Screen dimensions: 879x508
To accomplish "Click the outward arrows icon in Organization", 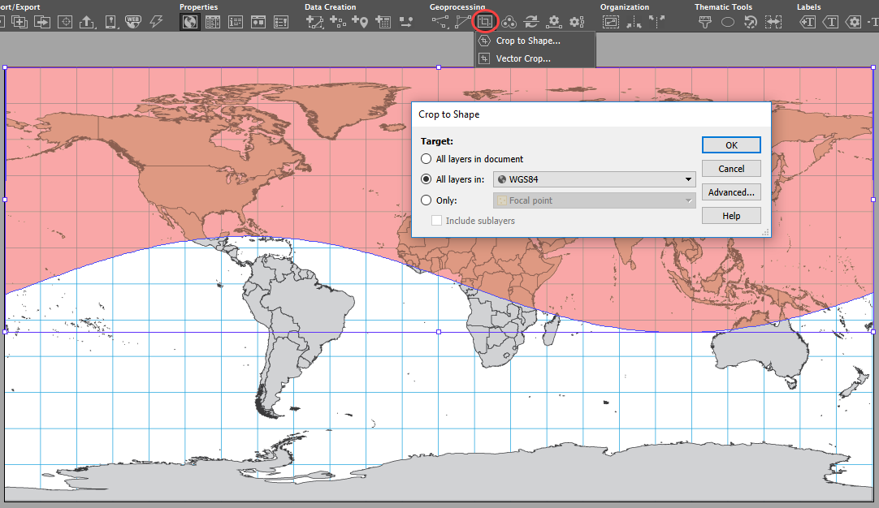I will tap(656, 22).
